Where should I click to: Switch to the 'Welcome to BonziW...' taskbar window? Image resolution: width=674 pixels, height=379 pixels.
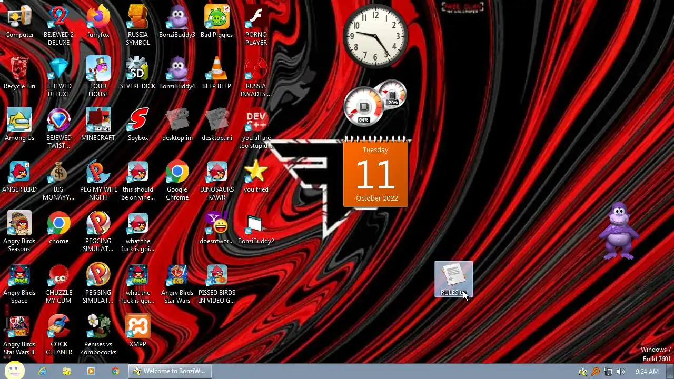(x=170, y=371)
